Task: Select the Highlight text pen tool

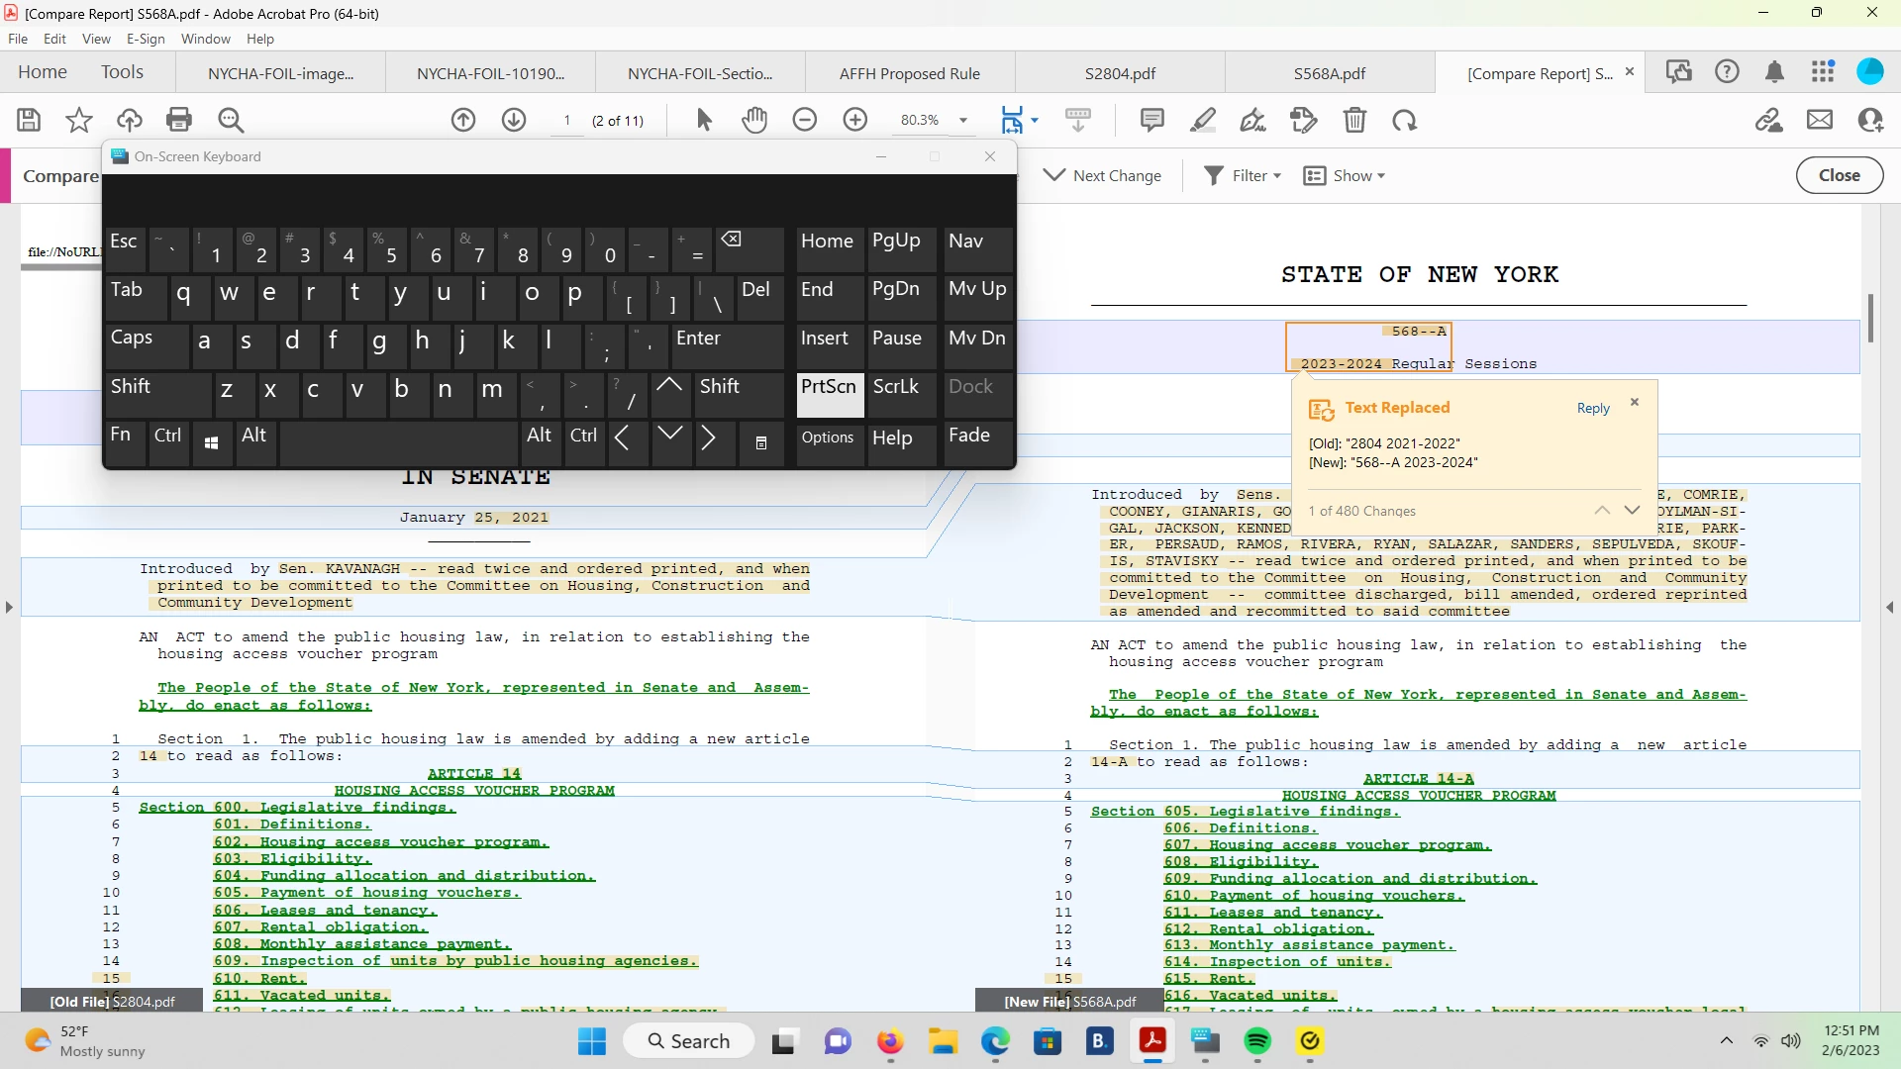Action: 1202,120
